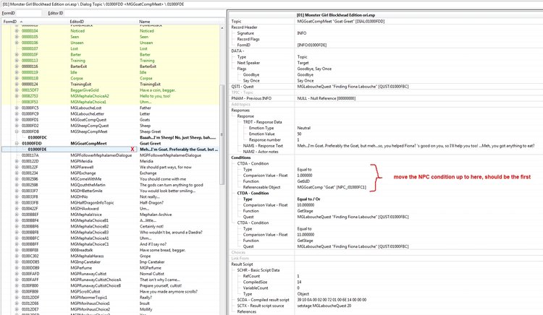This screenshot has height=315, width=543.
Task: Select the NAM1 - Response Text row
Action: coord(385,146)
